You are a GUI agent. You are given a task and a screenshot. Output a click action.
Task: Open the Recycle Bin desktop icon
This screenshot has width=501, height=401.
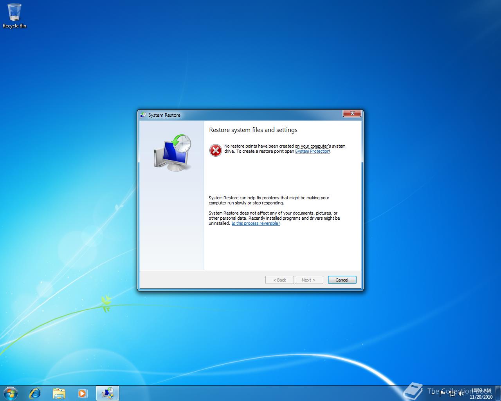click(14, 16)
